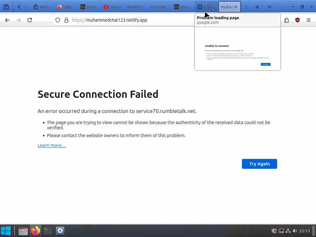Image resolution: width=316 pixels, height=237 pixels.
Task: Open the Firefox hamburger menu
Action: click(308, 20)
